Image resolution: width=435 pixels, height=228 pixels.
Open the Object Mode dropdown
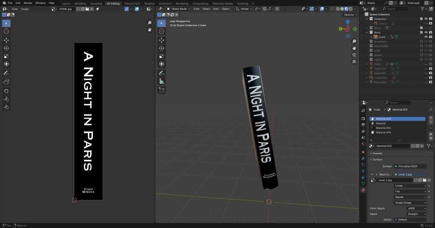[178, 9]
